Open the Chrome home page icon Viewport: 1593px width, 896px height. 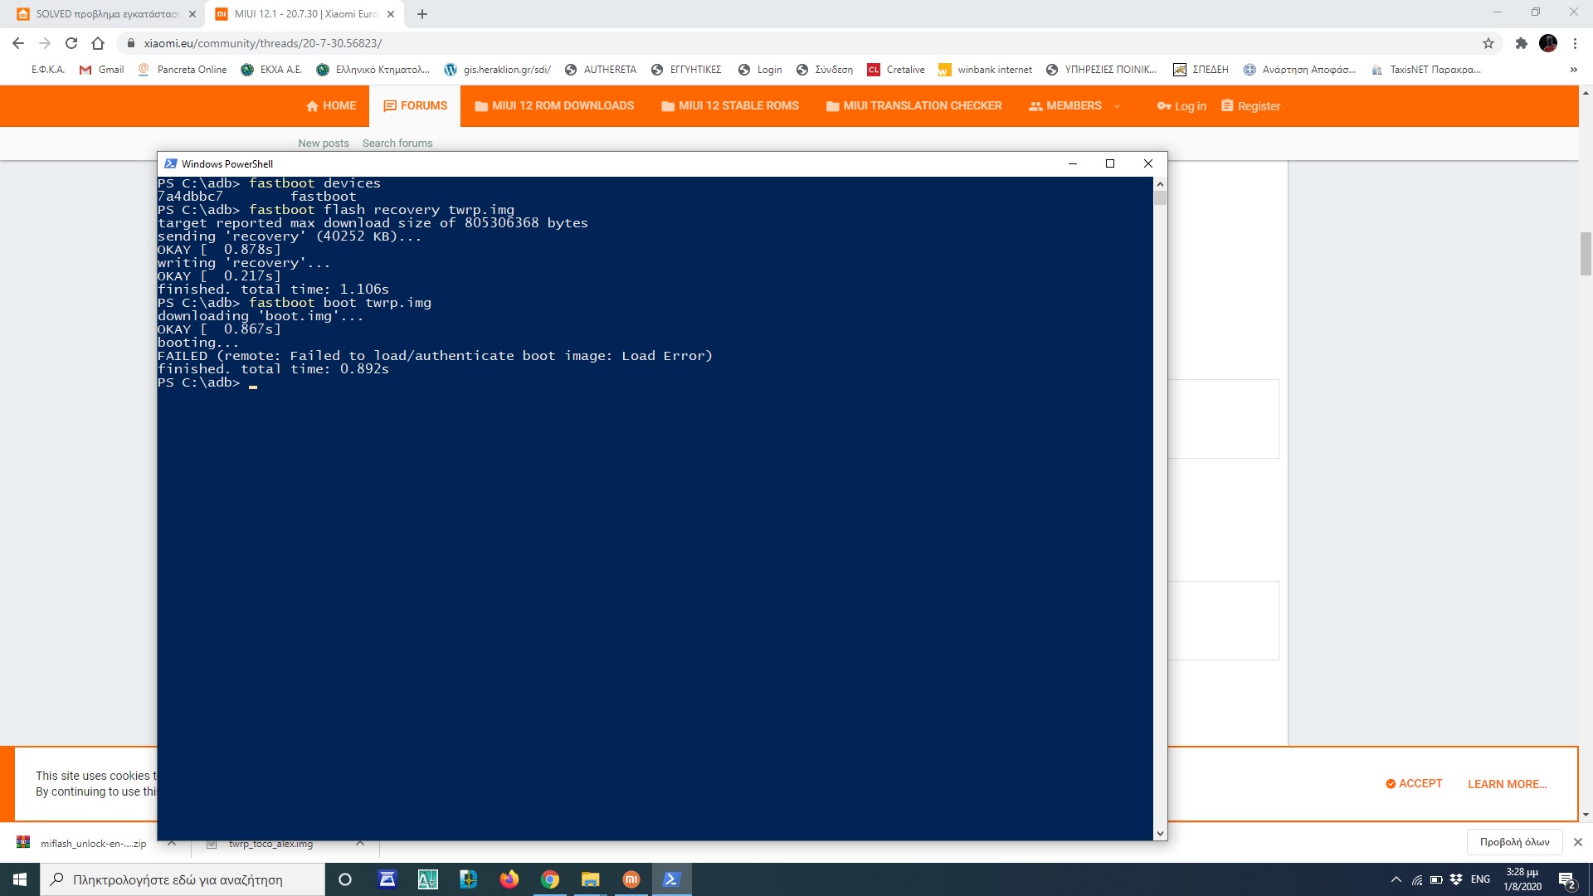(x=98, y=43)
